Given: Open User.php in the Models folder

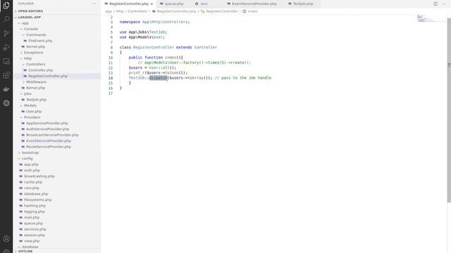Looking at the screenshot, I should (x=34, y=111).
